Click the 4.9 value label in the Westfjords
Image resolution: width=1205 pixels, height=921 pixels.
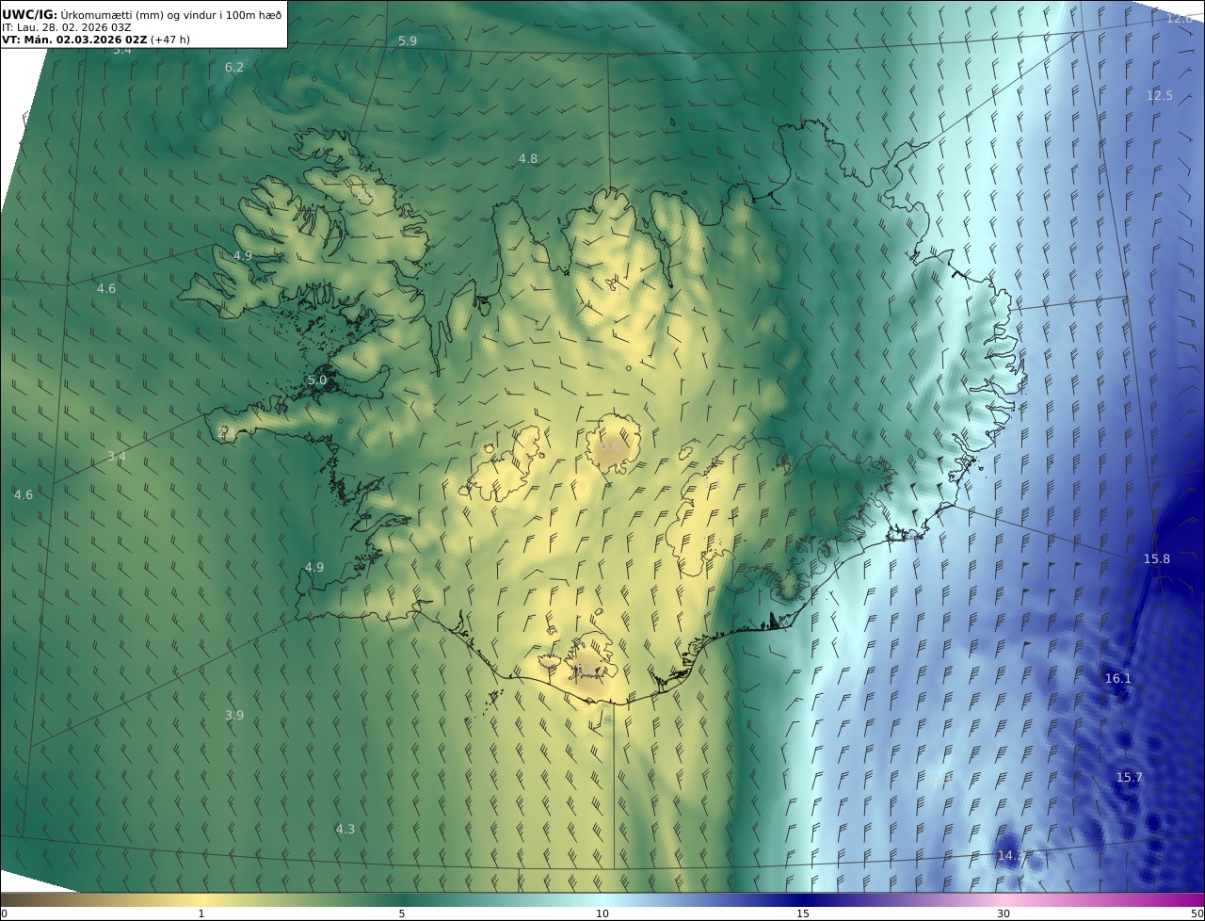tap(243, 255)
